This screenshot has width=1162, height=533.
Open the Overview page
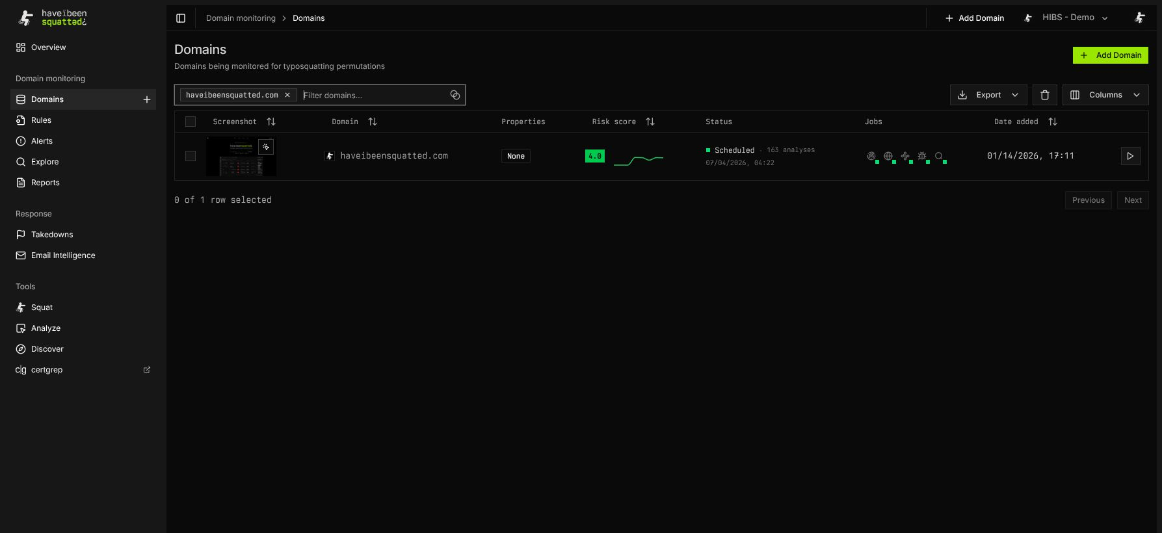[83, 47]
